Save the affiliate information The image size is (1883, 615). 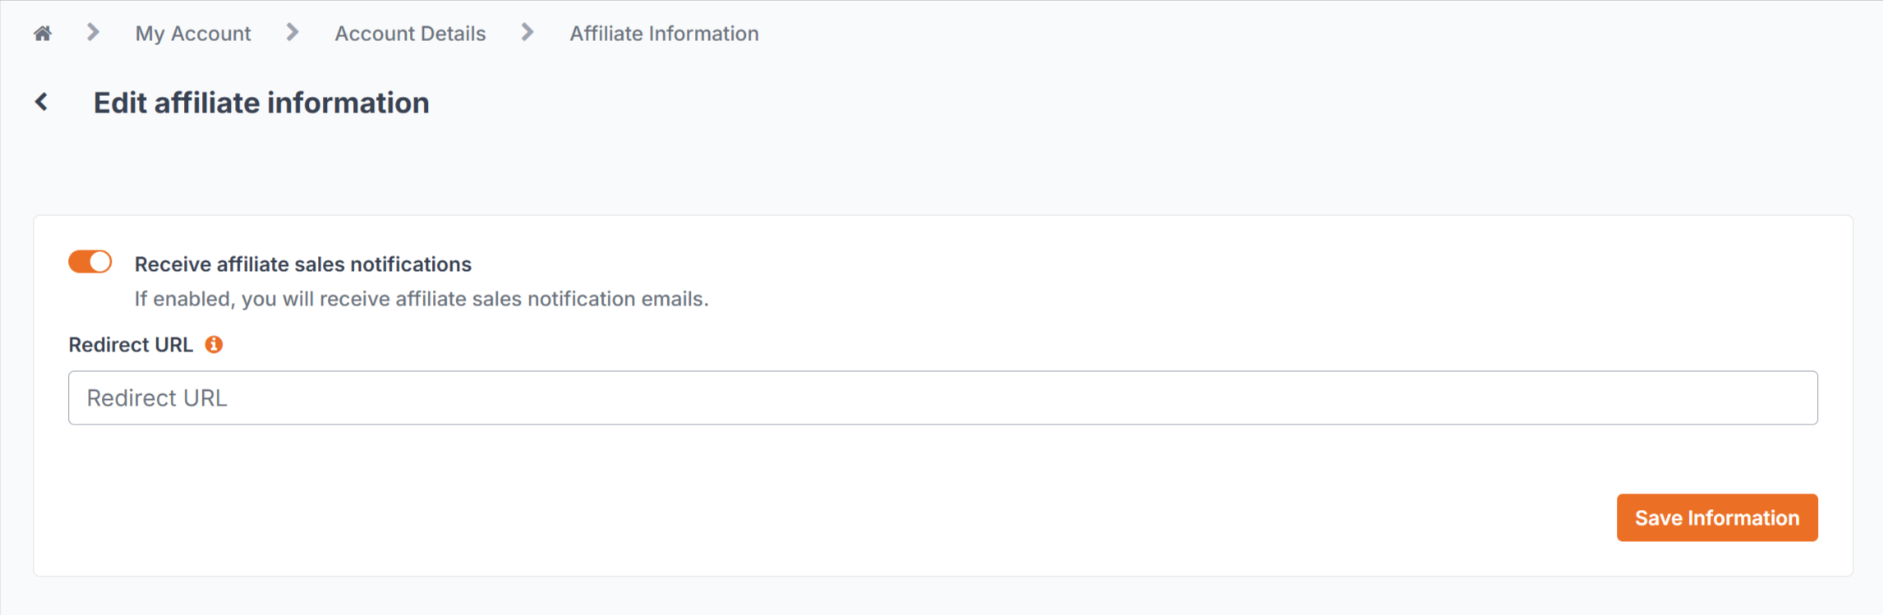click(1717, 517)
